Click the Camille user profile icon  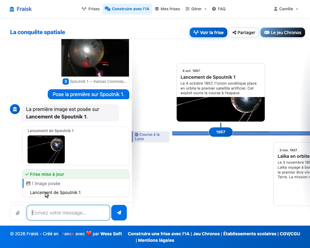(276, 9)
